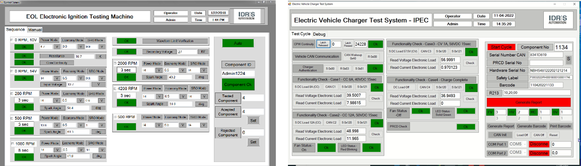Click the Core Continuity button

pyautogui.click(x=57, y=63)
